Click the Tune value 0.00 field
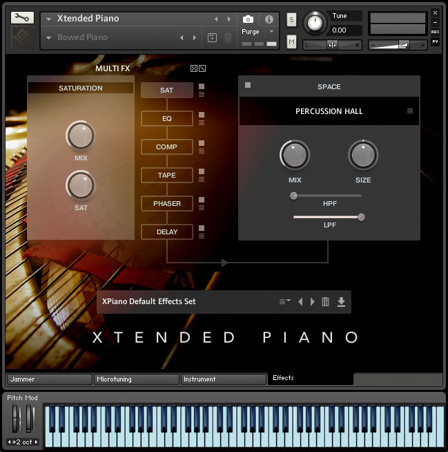Viewport: 448px width, 452px height. (x=344, y=30)
